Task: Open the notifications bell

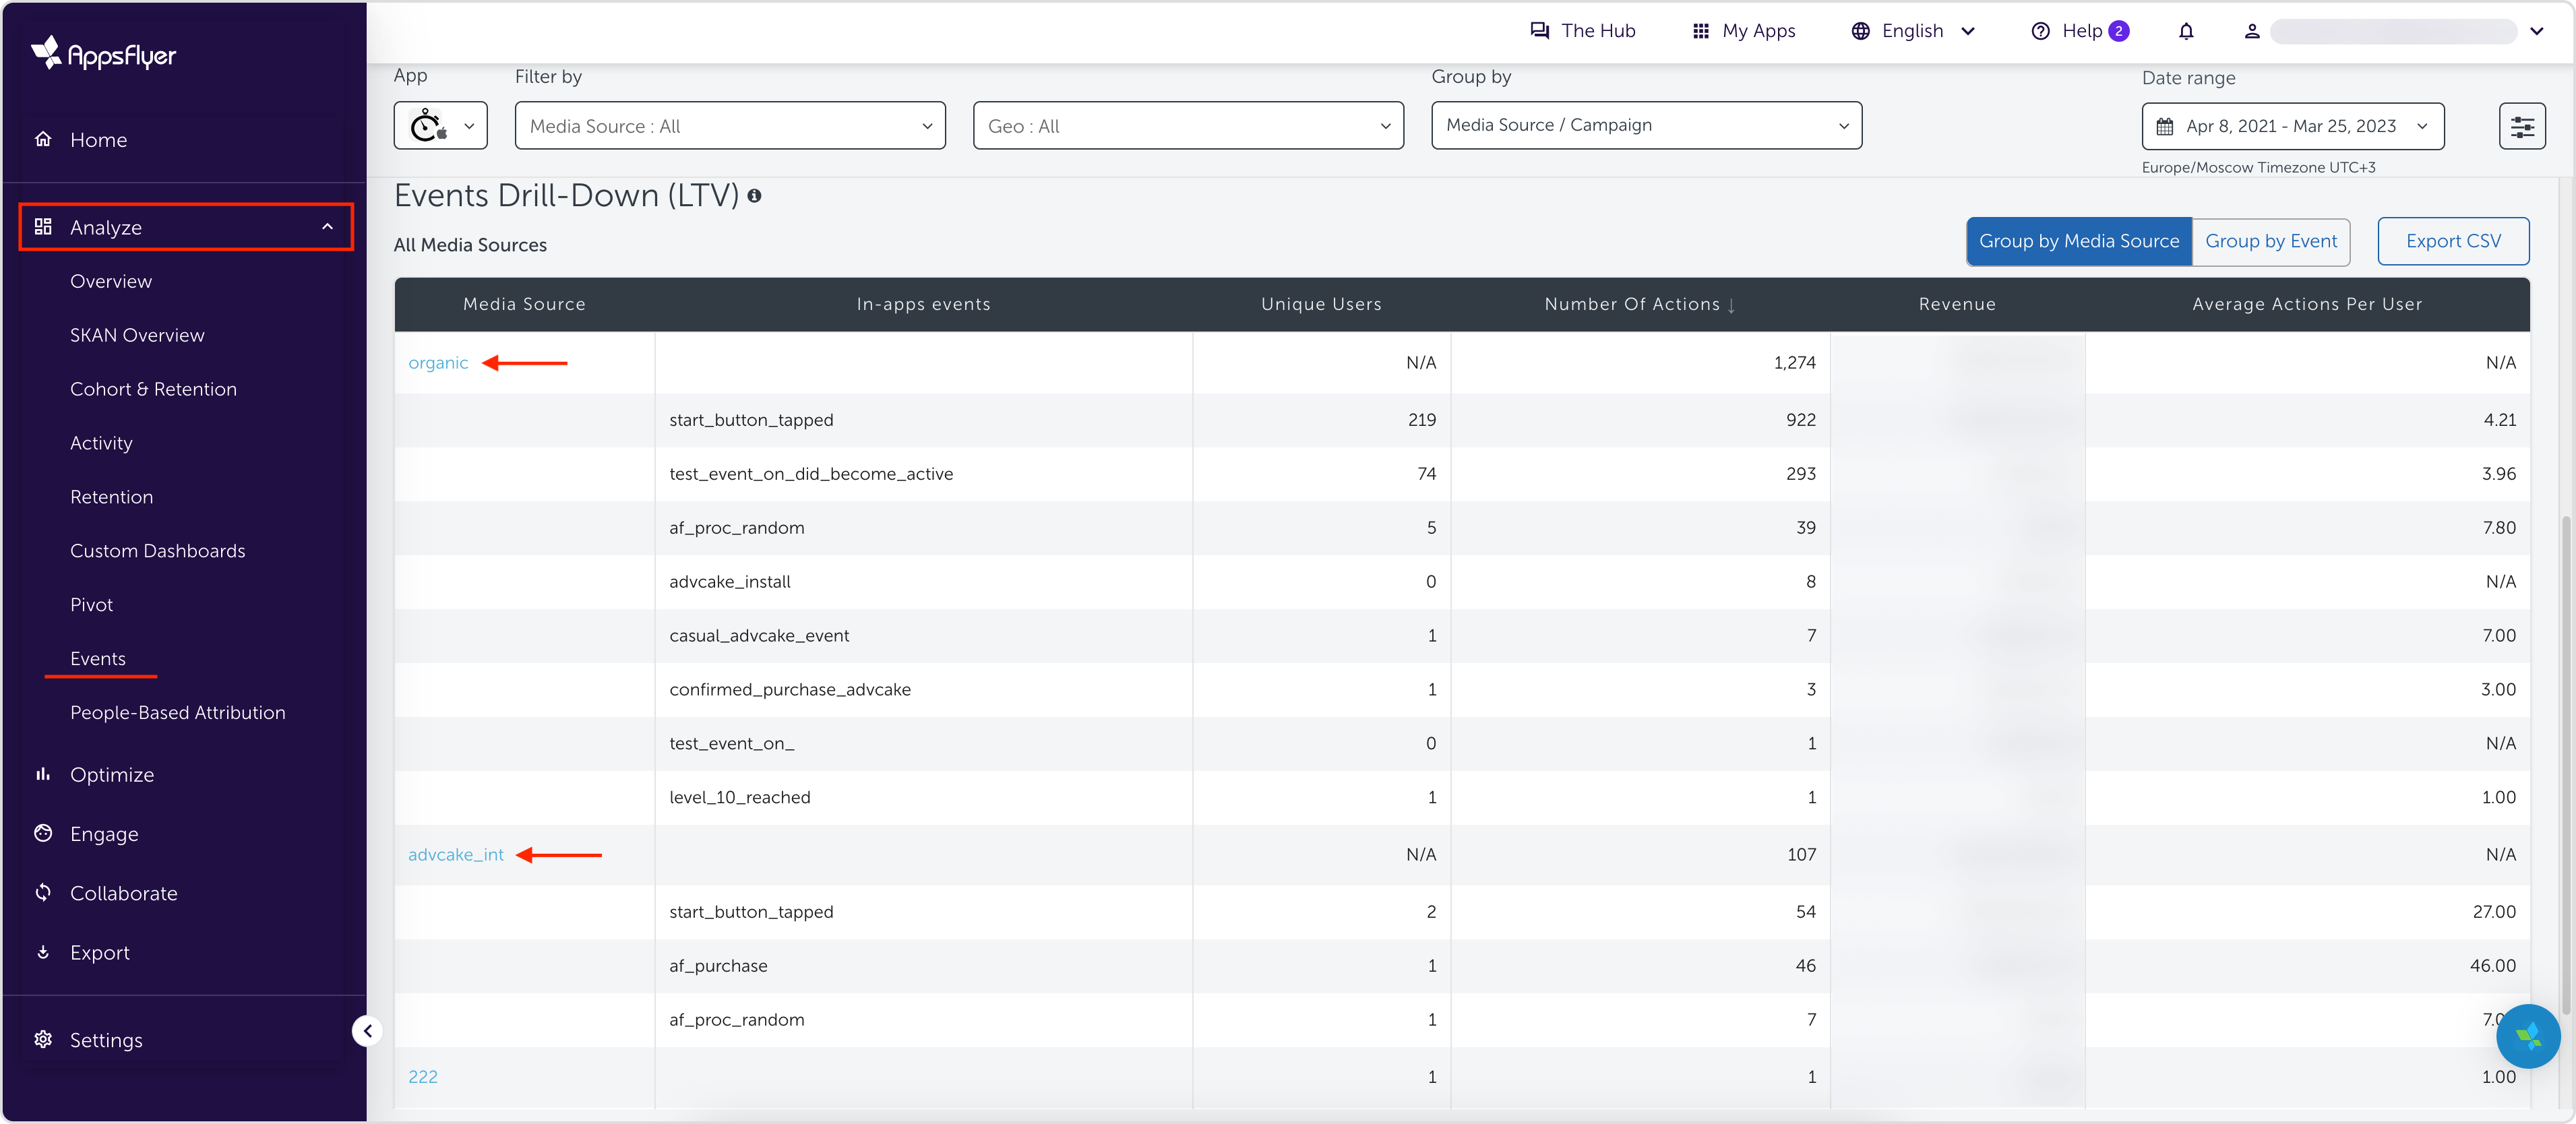Action: [2186, 31]
